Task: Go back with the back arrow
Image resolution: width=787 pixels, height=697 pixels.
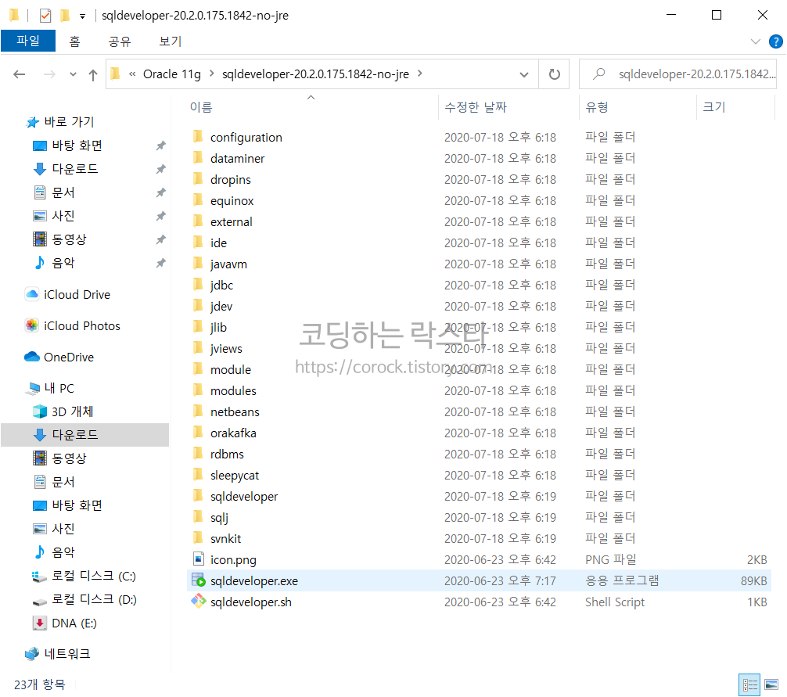Action: click(19, 74)
